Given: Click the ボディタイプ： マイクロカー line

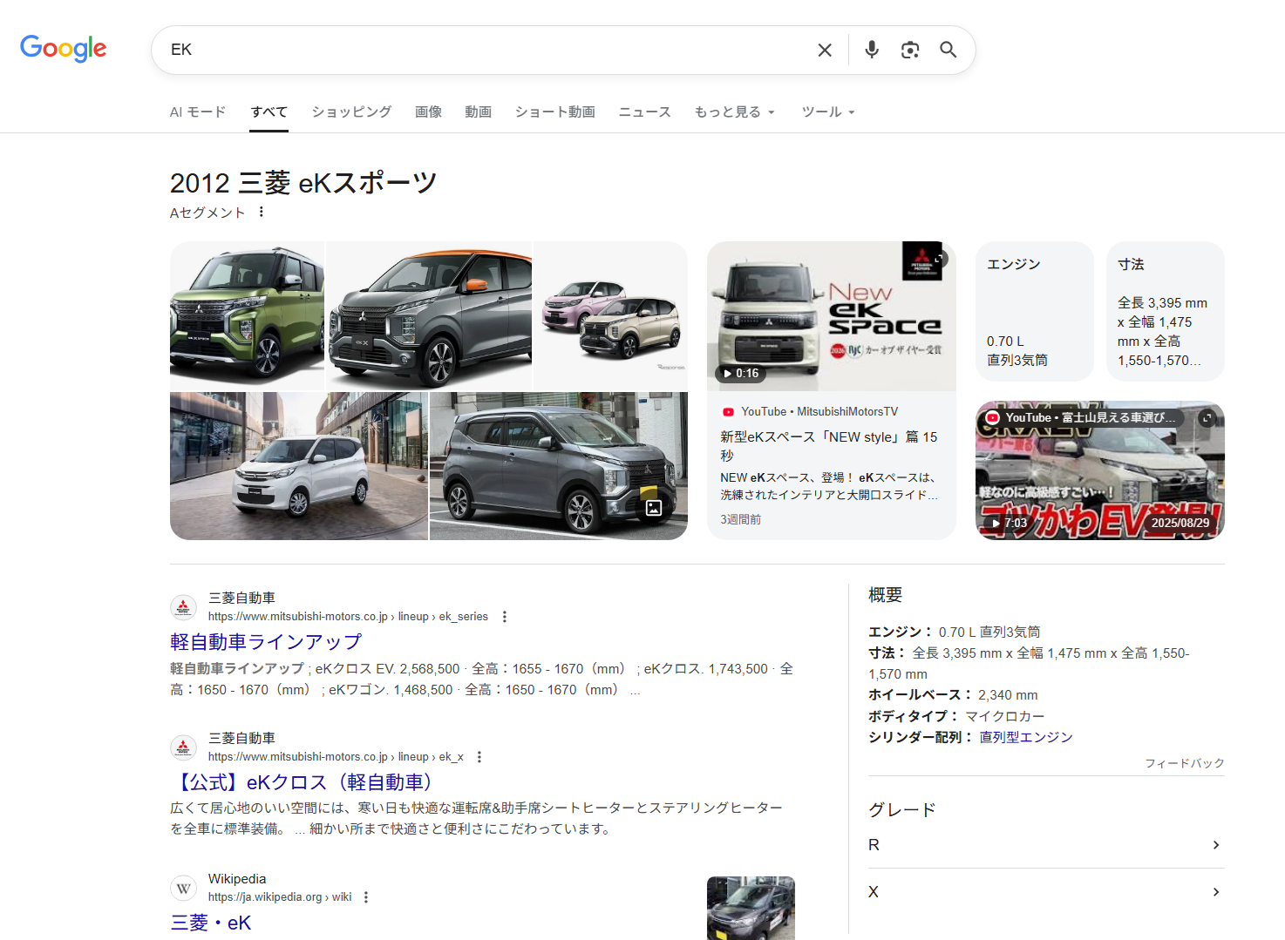Looking at the screenshot, I should 956,716.
